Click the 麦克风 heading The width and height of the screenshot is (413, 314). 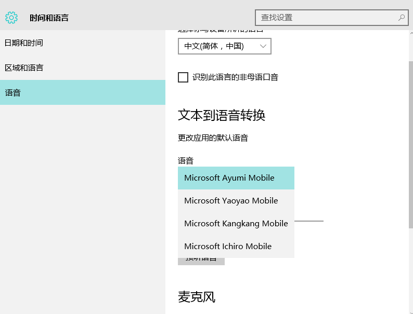(x=197, y=297)
